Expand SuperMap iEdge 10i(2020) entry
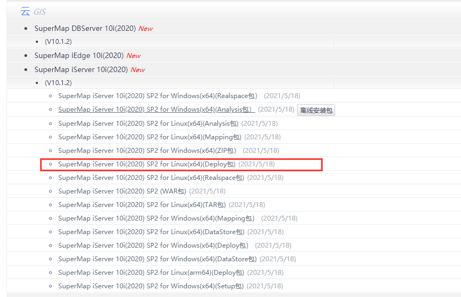This screenshot has height=297, width=461. click(x=79, y=55)
